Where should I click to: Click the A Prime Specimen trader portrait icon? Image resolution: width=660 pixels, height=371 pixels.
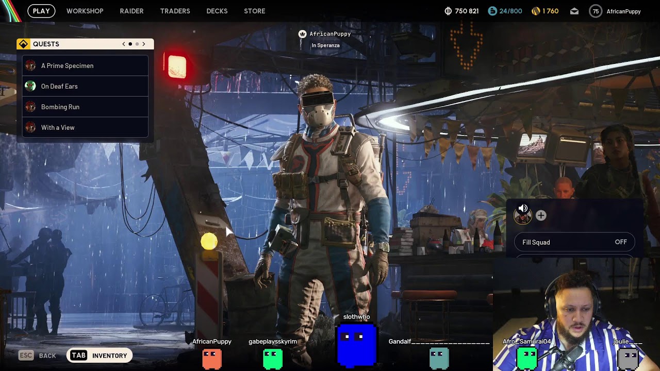pos(30,65)
